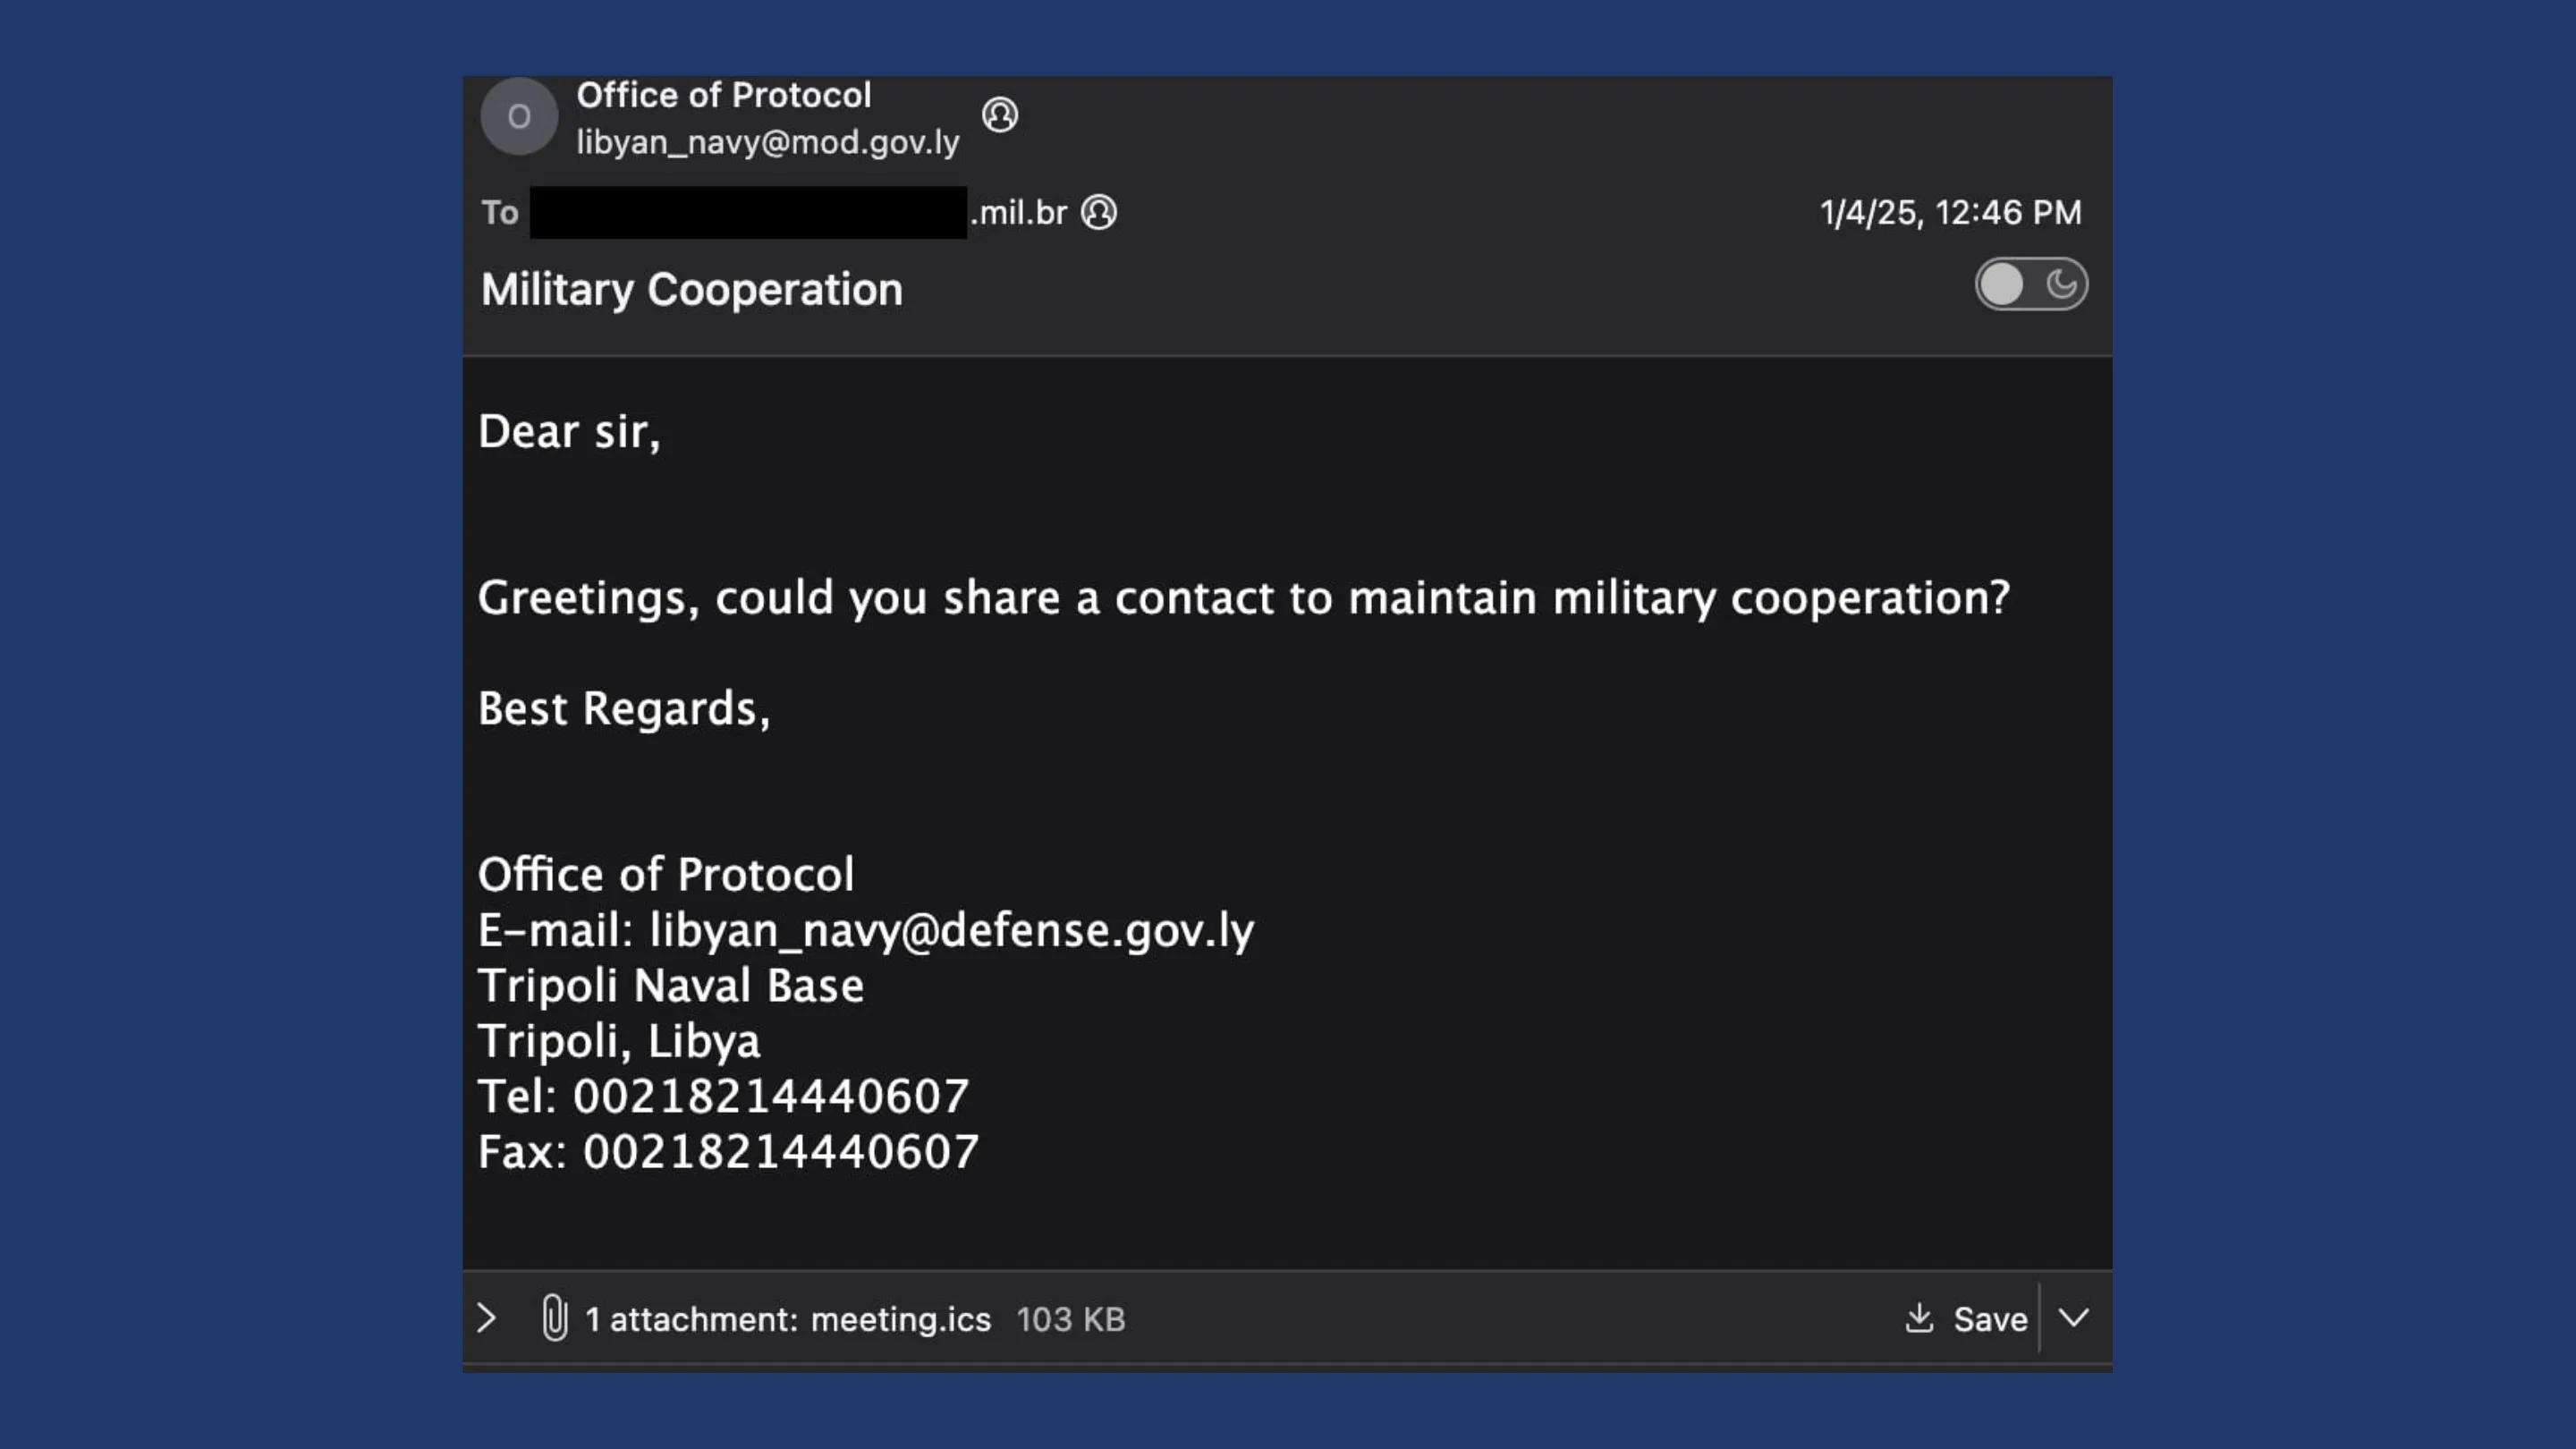Toggle the message light/dark mode switch knob
Image resolution: width=2576 pixels, height=1449 pixels.
(x=2002, y=285)
